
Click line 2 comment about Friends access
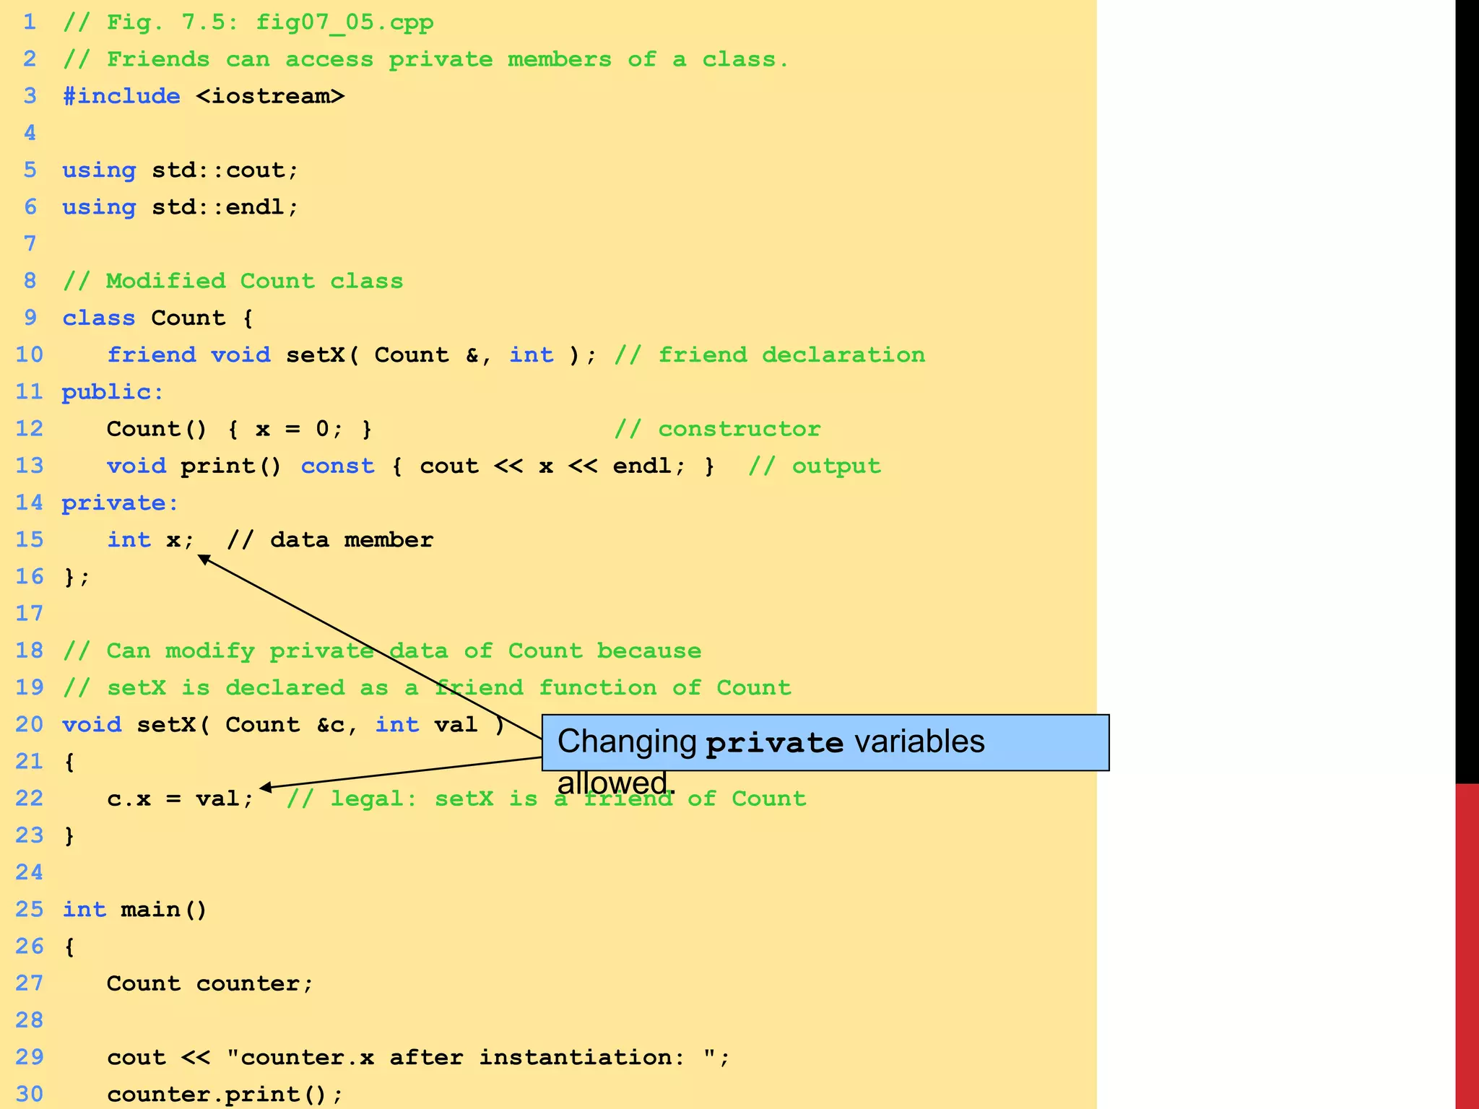coord(425,59)
